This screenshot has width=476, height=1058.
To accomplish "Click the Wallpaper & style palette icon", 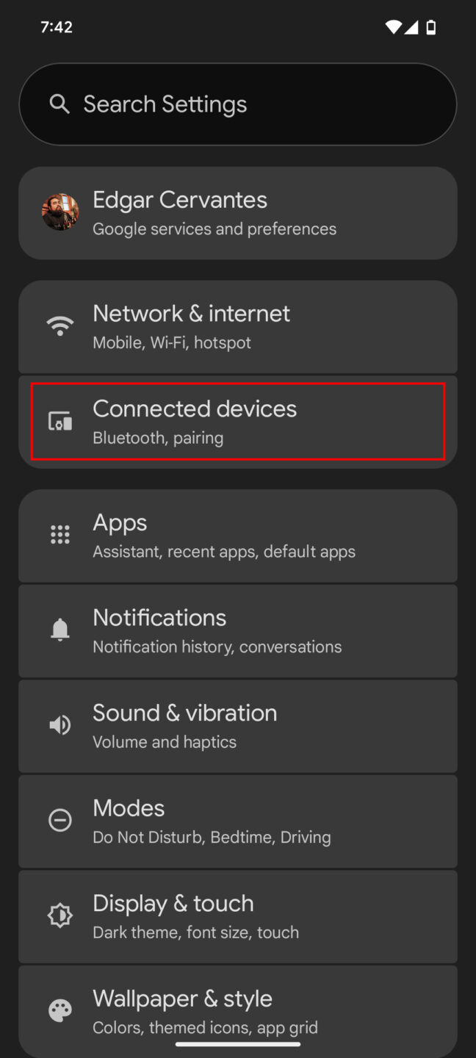I will click(x=59, y=1010).
